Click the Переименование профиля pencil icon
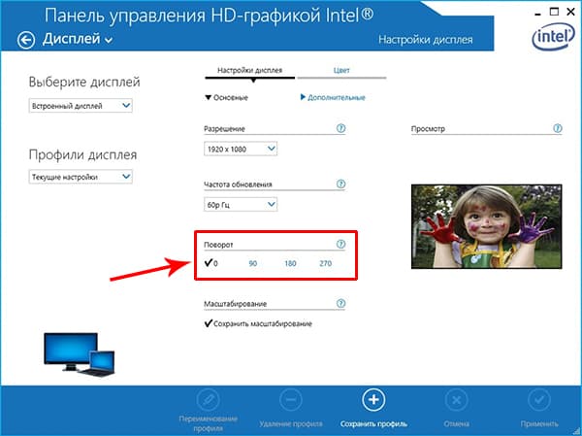The height and width of the screenshot is (436, 582). point(208,400)
